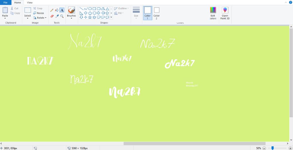
Task: Choose the Rectangle shape
Action: [x=94, y=9]
